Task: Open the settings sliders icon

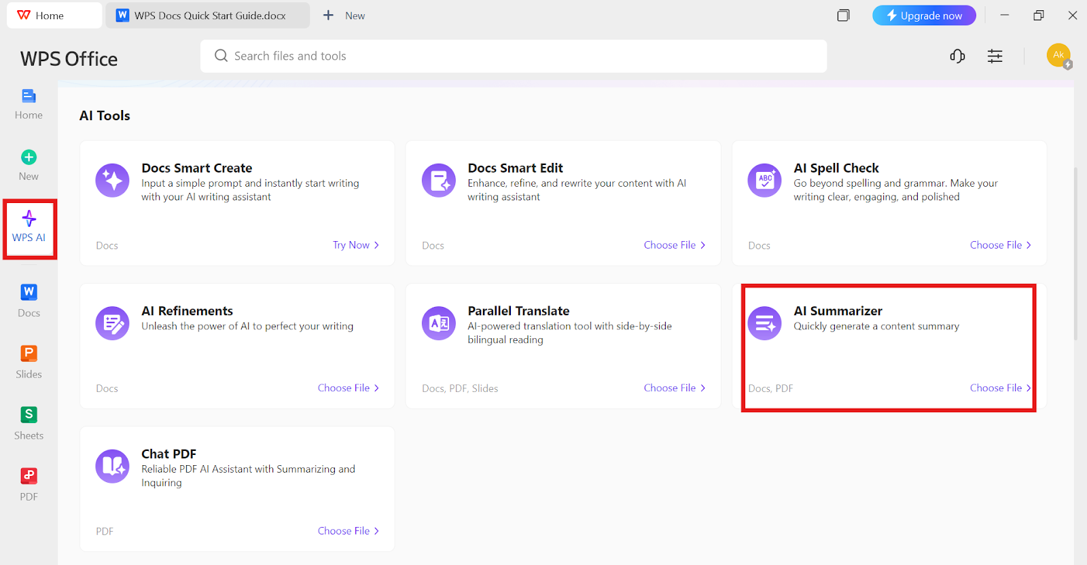Action: point(995,56)
